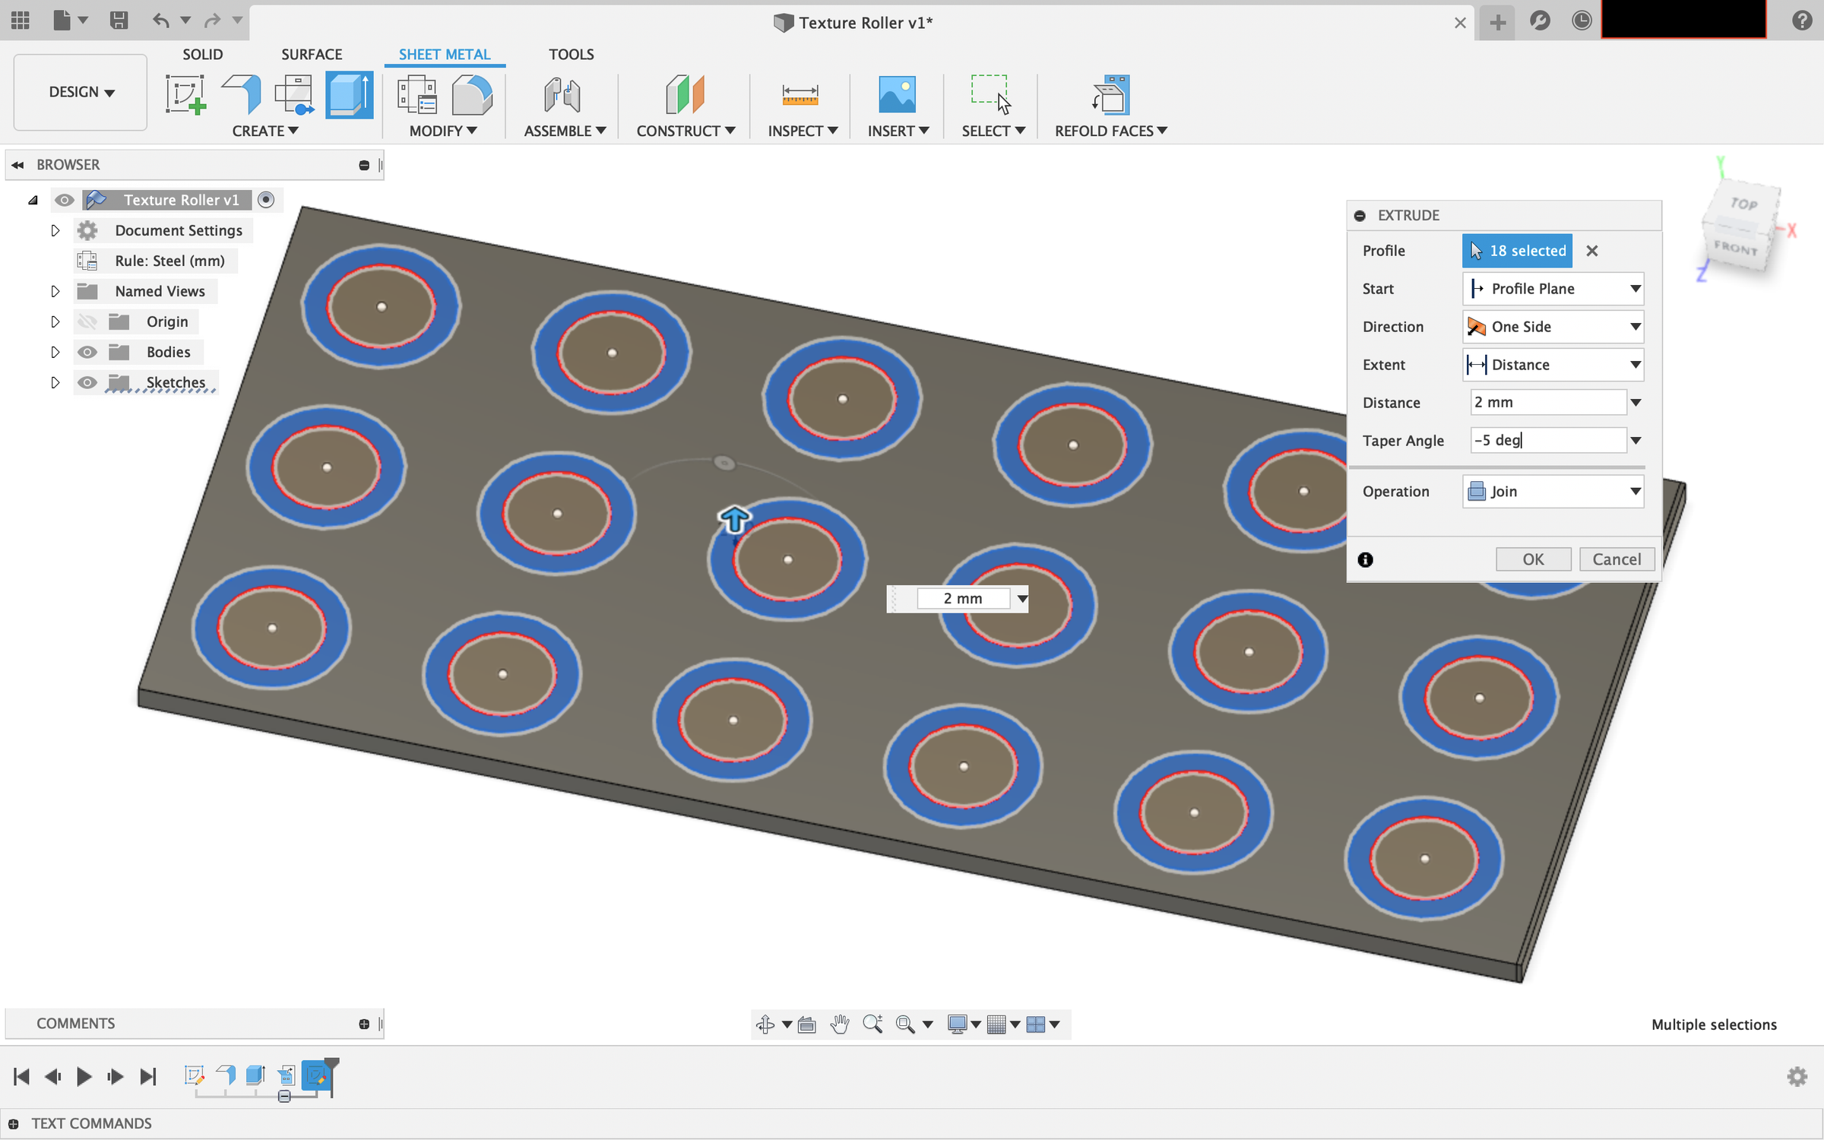Image resolution: width=1824 pixels, height=1140 pixels.
Task: Click the Refold Faces tool
Action: click(x=1111, y=95)
